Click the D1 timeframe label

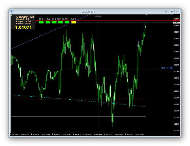(41, 19)
